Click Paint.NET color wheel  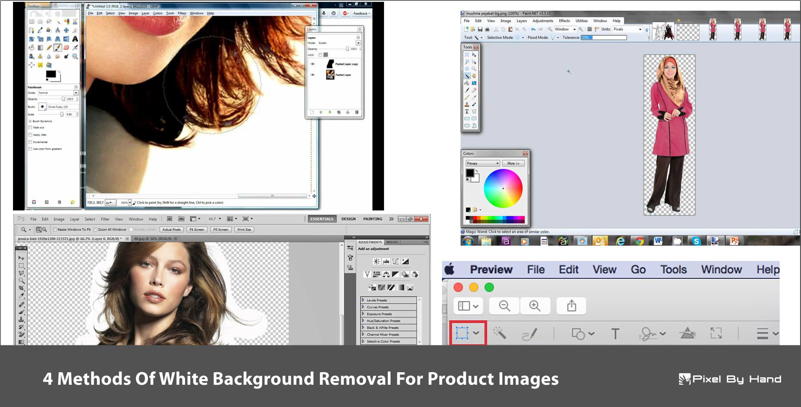click(503, 188)
